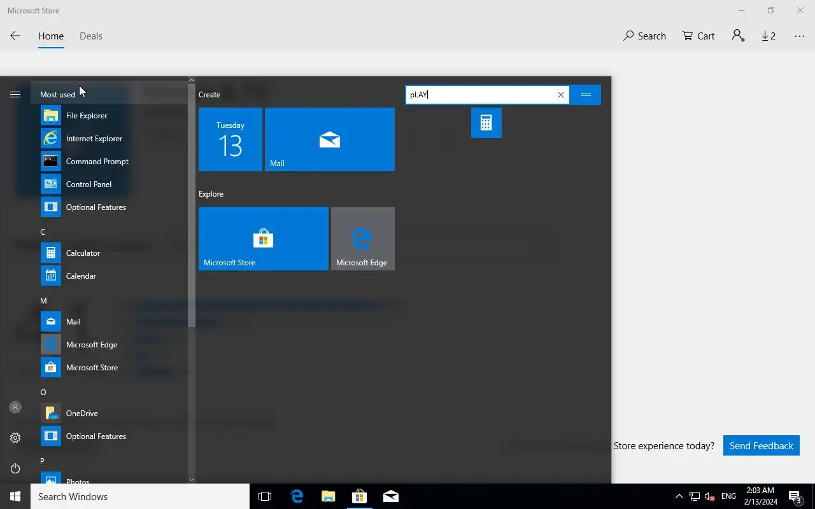
Task: Open Store downloads showing 2
Action: pos(769,36)
